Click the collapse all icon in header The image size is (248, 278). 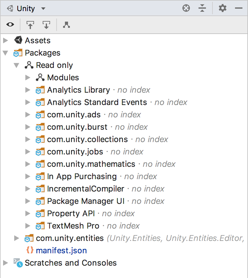[x=202, y=8]
